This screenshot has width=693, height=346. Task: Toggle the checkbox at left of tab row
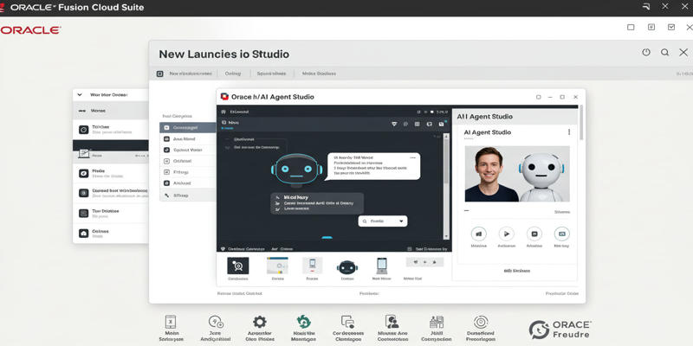pos(159,74)
